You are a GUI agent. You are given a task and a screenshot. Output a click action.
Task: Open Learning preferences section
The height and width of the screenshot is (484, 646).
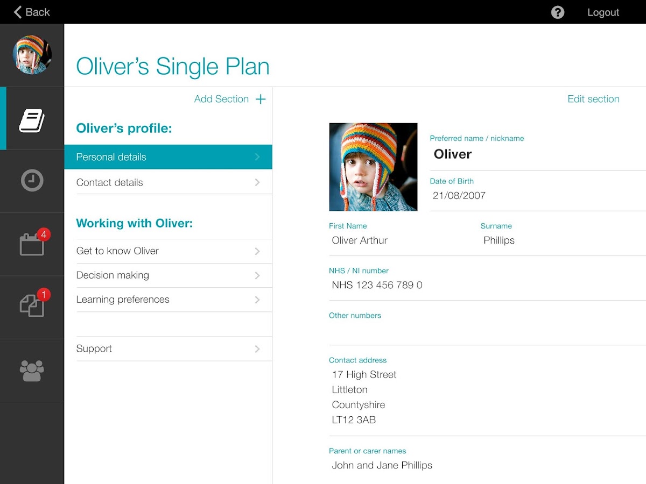[x=168, y=300]
